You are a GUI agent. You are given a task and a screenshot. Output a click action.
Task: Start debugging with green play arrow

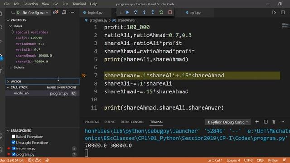(18, 13)
